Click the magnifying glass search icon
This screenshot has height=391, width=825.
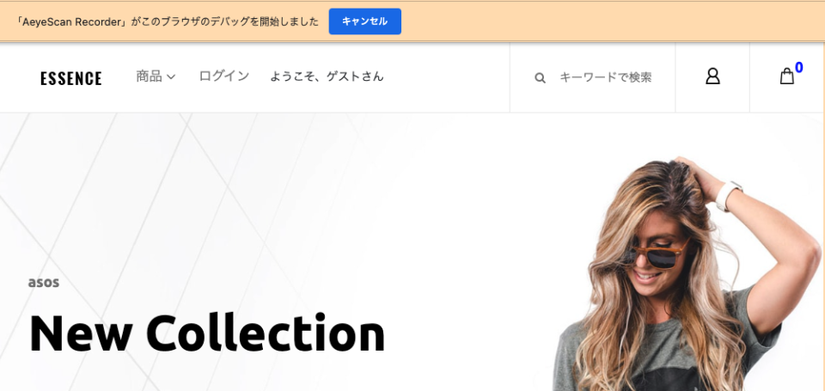click(540, 78)
